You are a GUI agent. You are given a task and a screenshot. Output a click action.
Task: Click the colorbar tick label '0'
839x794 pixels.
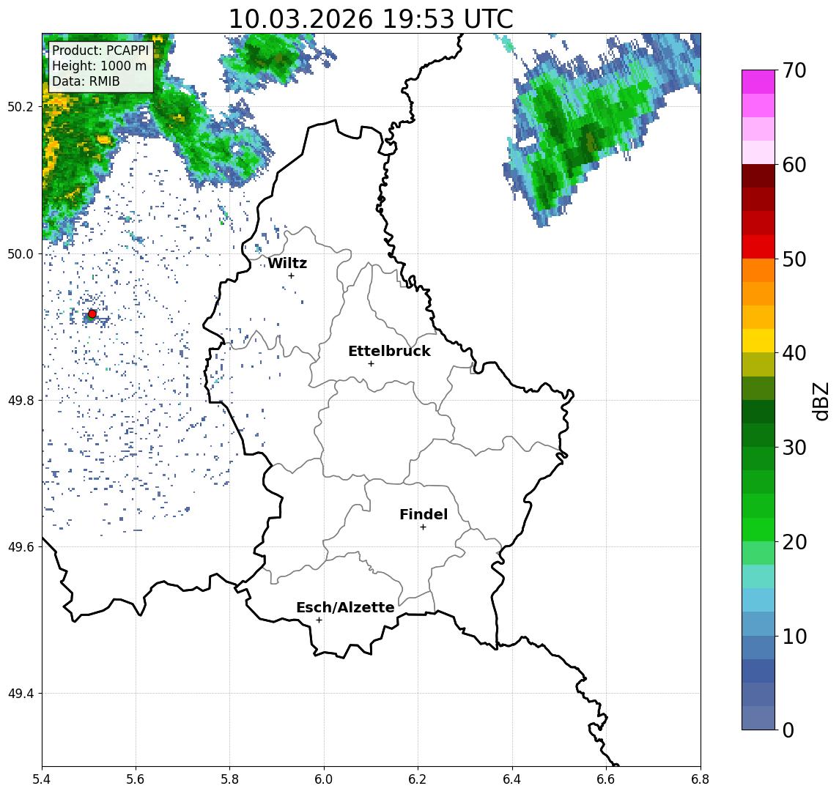point(788,730)
